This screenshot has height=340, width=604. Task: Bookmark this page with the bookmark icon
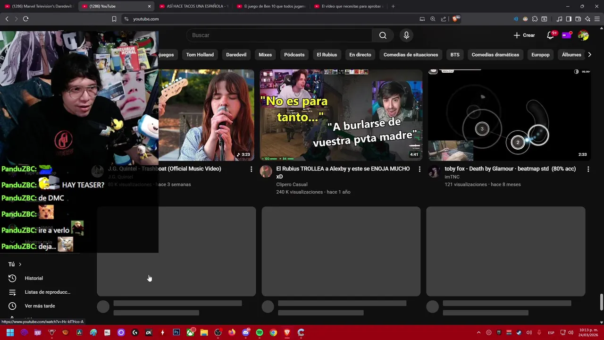[114, 19]
